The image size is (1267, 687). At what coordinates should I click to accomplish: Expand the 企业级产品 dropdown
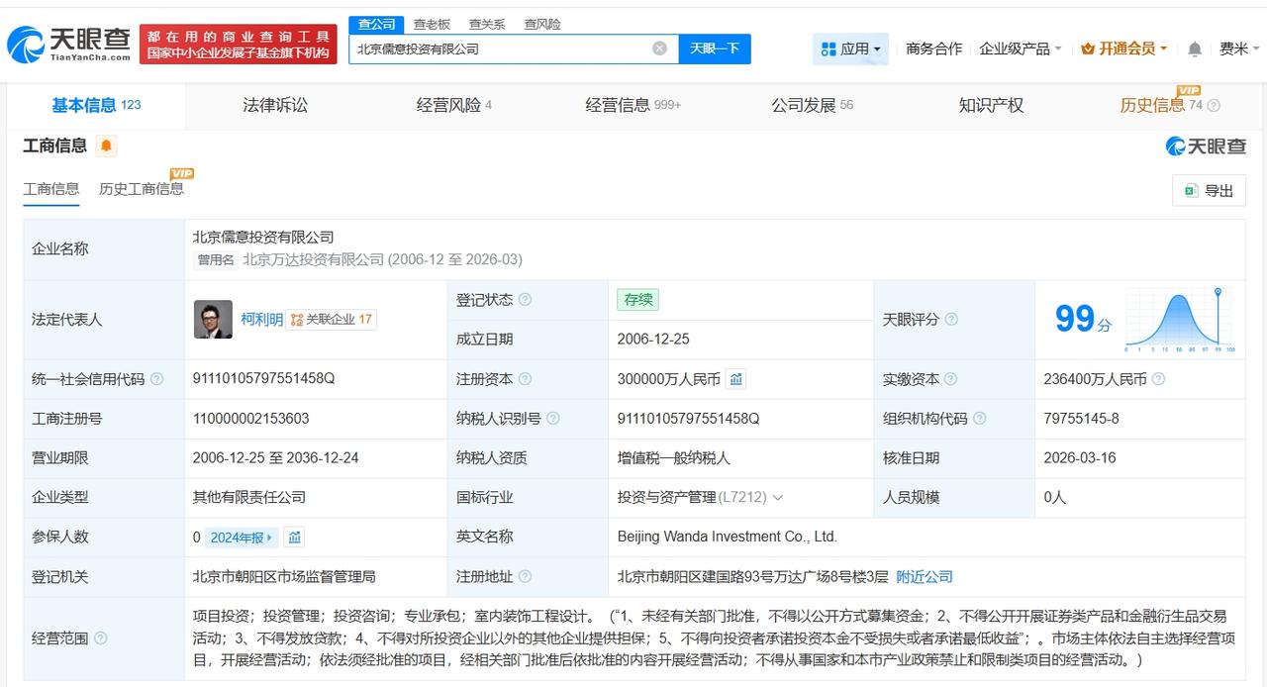1021,49
